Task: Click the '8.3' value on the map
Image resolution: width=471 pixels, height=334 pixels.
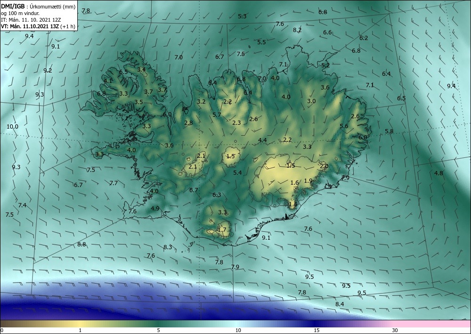Action: pyautogui.click(x=168, y=247)
